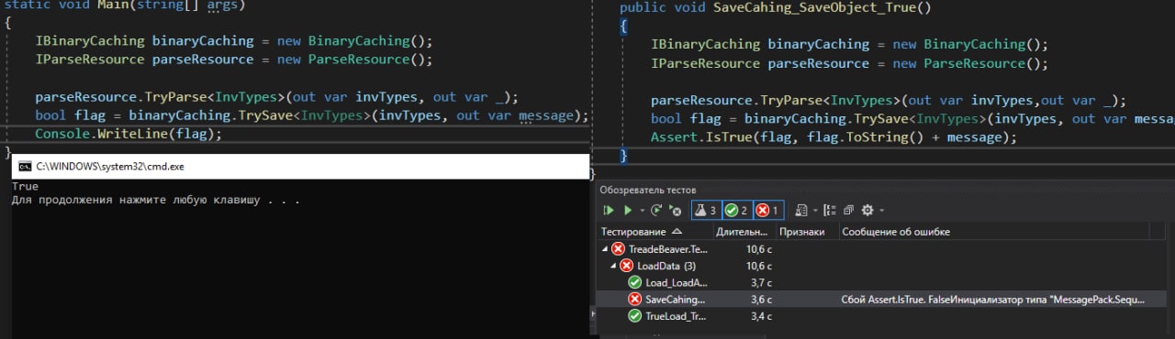
Task: Click Assert.IsTrue line in the test method
Action: [x=834, y=137]
